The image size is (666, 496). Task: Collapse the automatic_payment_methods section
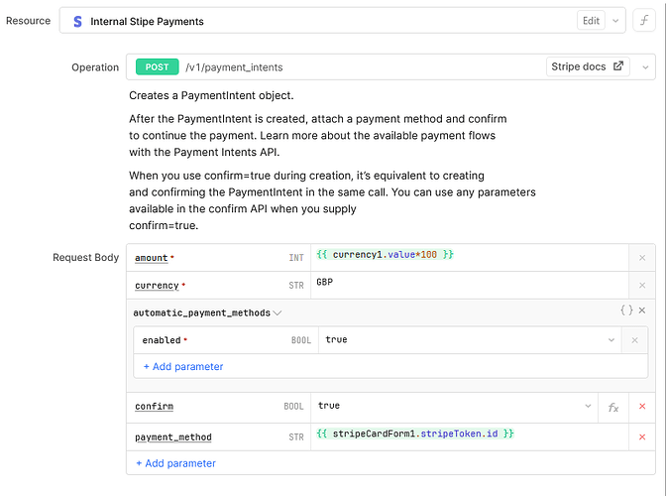point(277,313)
